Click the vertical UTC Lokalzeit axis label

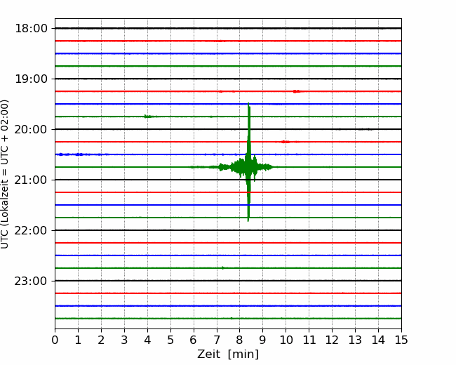tap(5, 174)
